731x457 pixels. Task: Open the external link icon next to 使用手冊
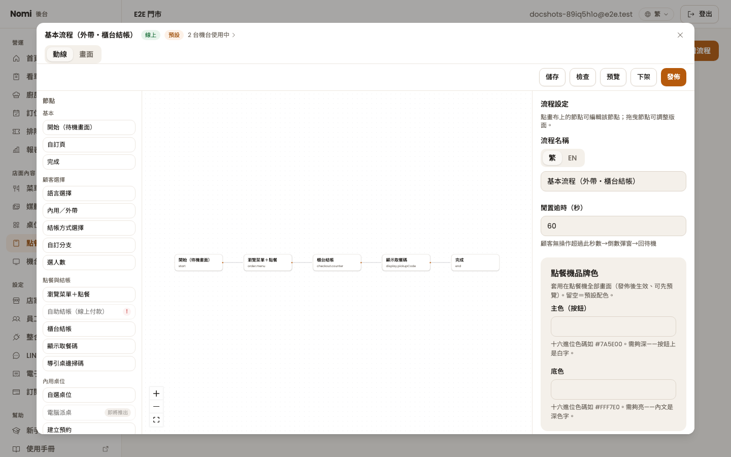pos(106,449)
